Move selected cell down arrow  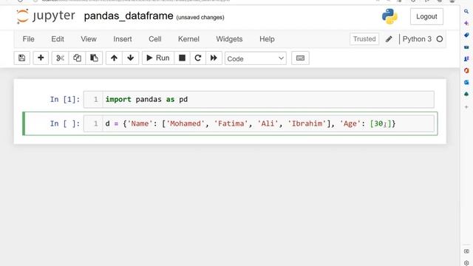131,58
